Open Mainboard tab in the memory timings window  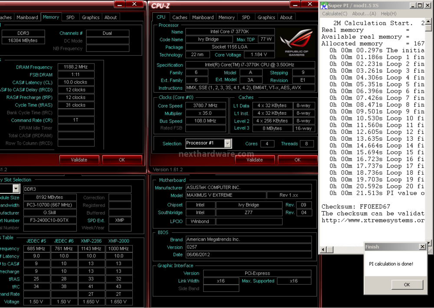(x=27, y=17)
